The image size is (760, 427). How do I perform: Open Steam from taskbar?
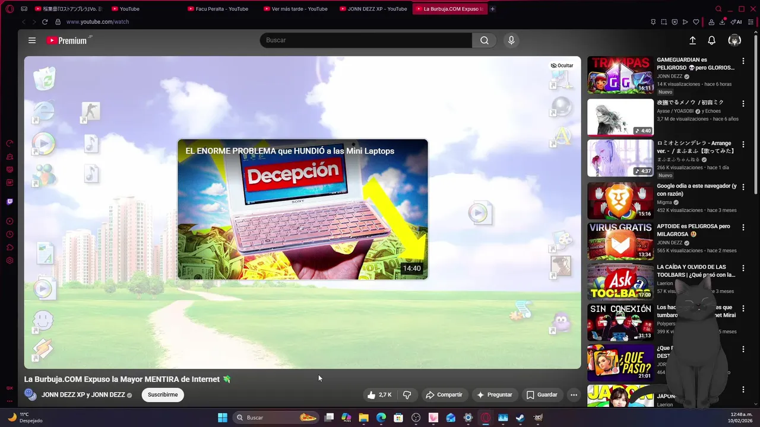coord(520,418)
